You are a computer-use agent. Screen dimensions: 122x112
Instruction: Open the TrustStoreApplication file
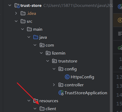coord(86,93)
